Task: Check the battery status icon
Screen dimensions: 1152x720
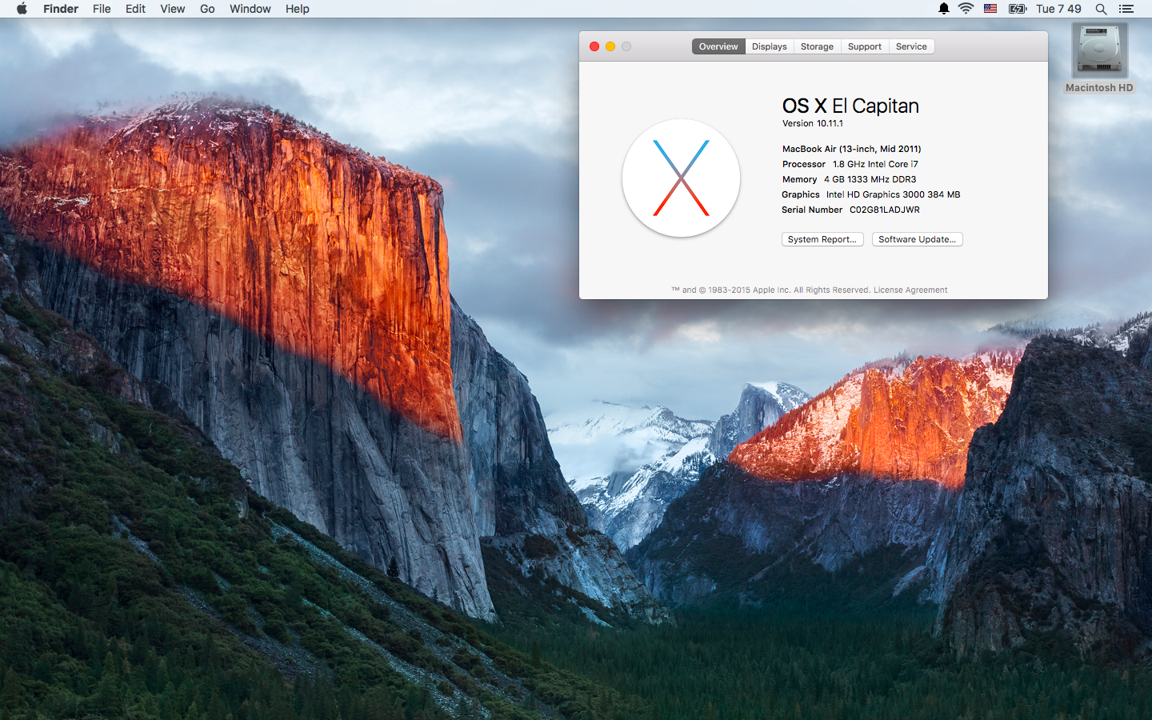Action: coord(1018,9)
